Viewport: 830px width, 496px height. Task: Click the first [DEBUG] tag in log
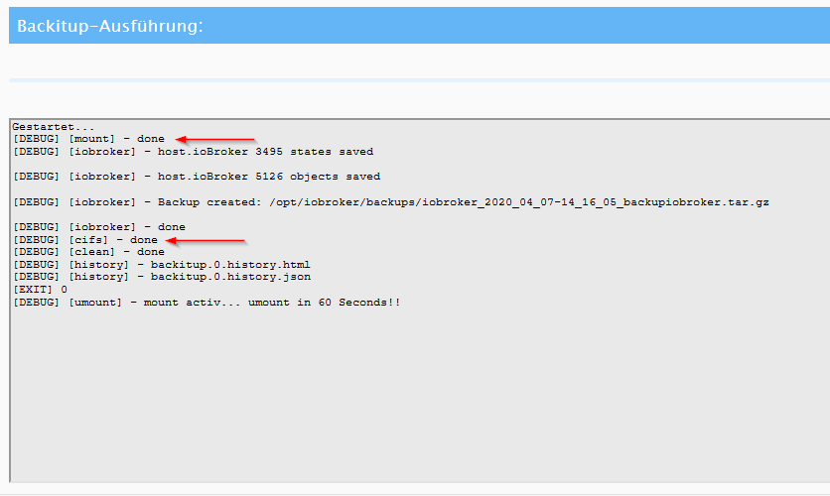click(36, 139)
